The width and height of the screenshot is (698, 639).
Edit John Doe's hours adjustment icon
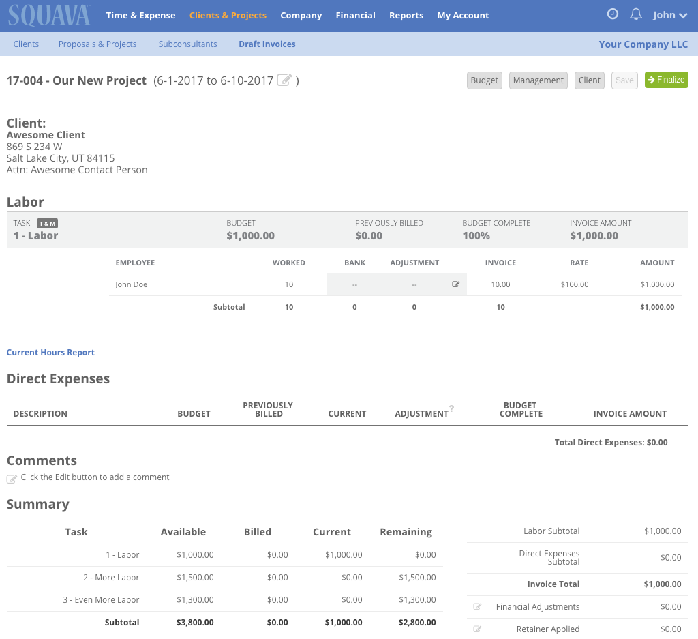455,284
